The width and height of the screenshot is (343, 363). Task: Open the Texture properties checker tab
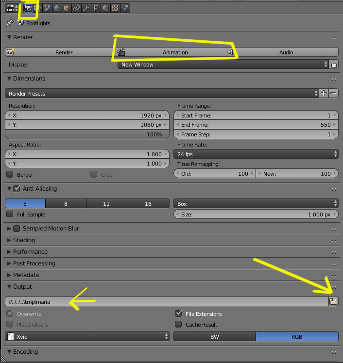click(115, 8)
